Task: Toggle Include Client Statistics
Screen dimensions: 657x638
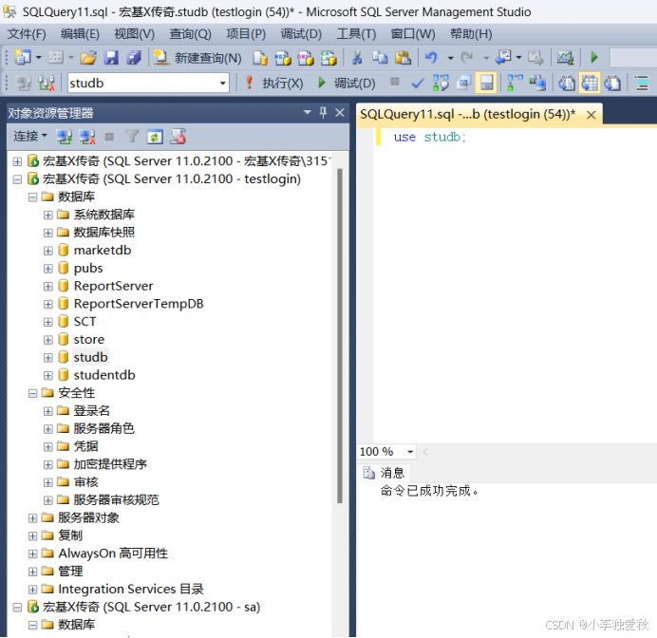Action: [537, 83]
